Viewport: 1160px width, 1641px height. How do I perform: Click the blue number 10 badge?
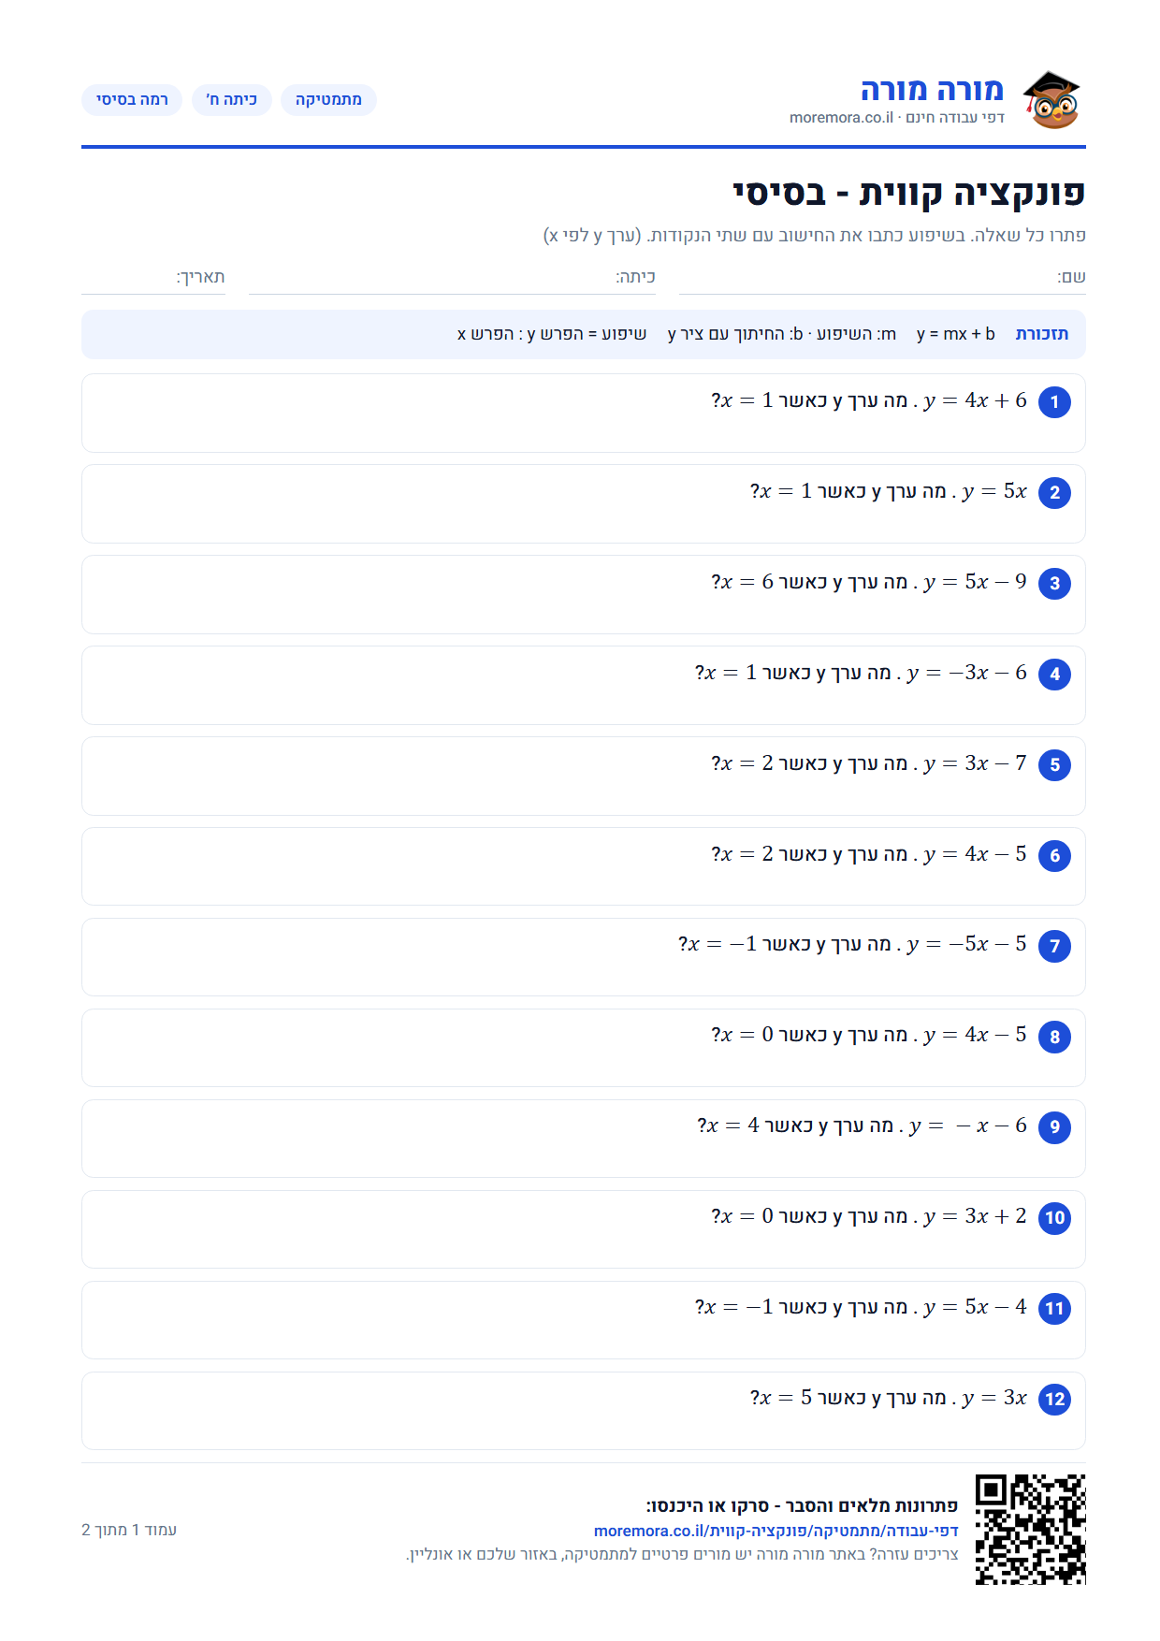point(1054,1218)
